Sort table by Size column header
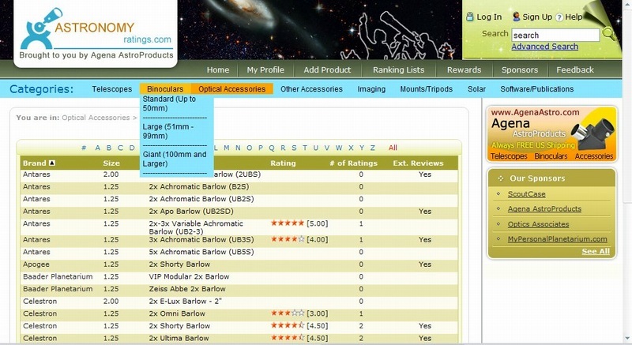Image resolution: width=632 pixels, height=345 pixels. coord(111,163)
